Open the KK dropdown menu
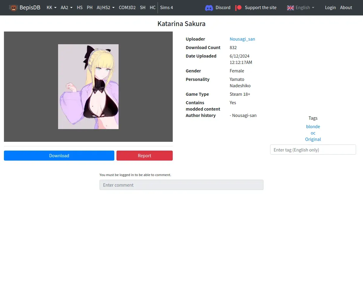 click(51, 8)
